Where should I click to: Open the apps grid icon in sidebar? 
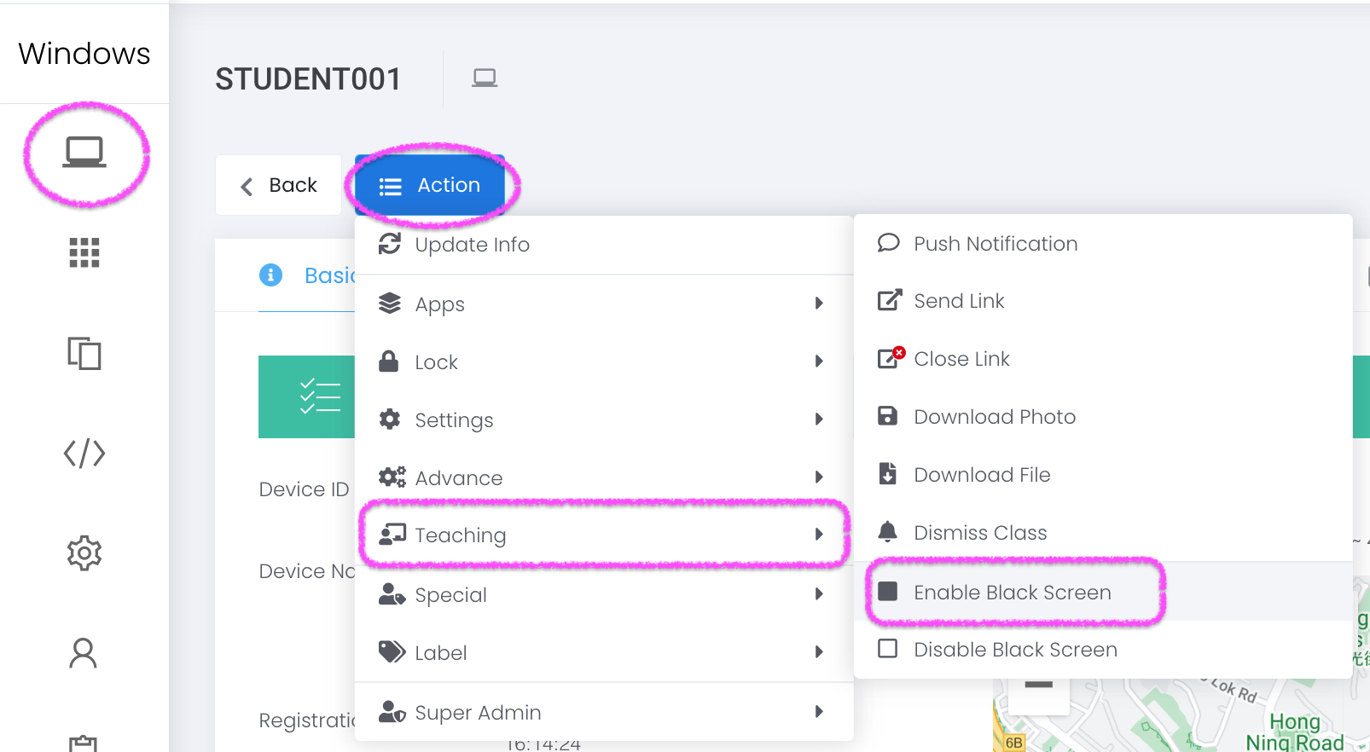tap(84, 252)
